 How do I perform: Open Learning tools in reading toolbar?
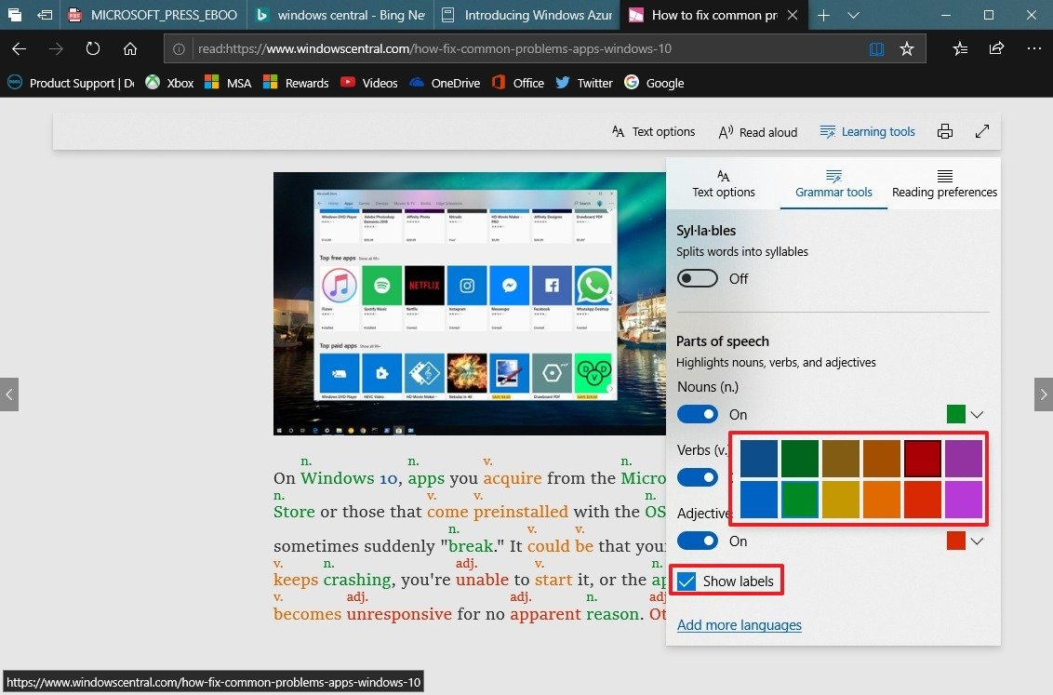click(x=868, y=131)
